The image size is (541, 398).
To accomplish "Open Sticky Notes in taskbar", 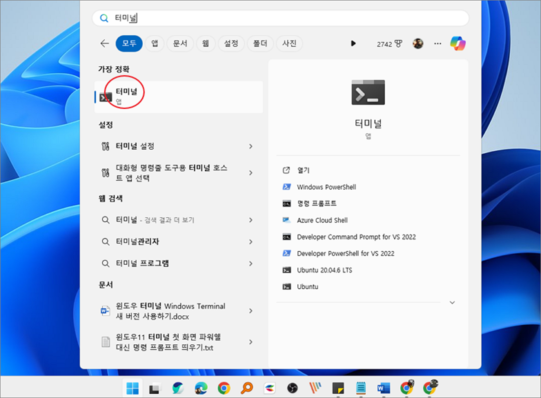I will coord(338,388).
